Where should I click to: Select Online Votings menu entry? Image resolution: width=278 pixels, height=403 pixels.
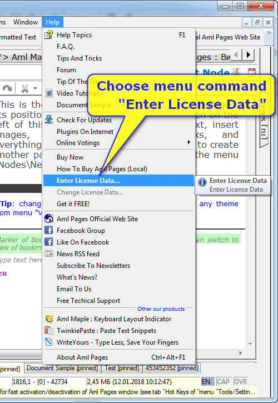(x=118, y=143)
